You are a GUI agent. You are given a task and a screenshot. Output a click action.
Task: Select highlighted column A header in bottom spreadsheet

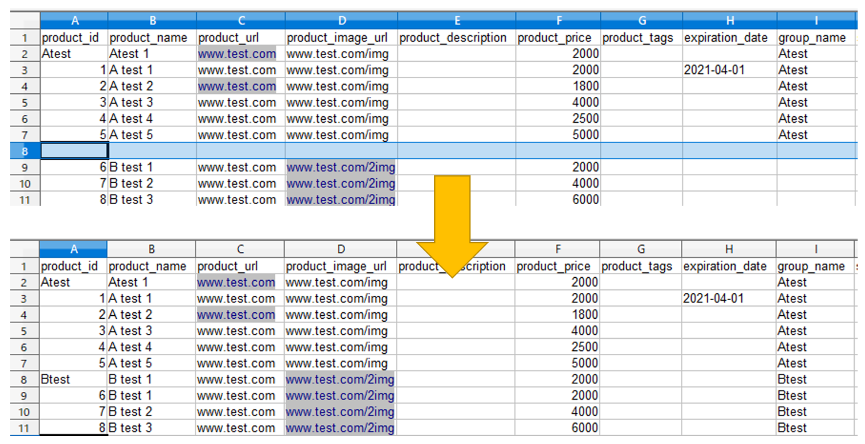74,249
